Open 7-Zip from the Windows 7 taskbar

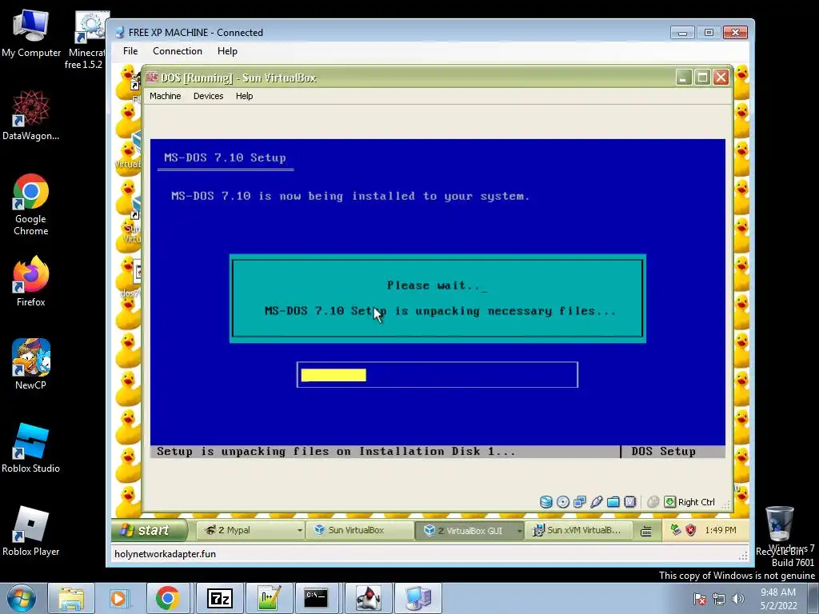tap(219, 598)
